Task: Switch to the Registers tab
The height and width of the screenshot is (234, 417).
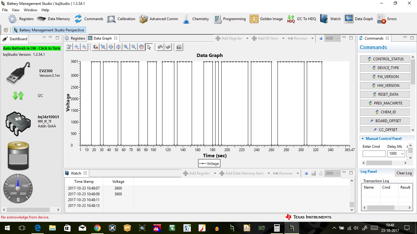Action: point(75,38)
